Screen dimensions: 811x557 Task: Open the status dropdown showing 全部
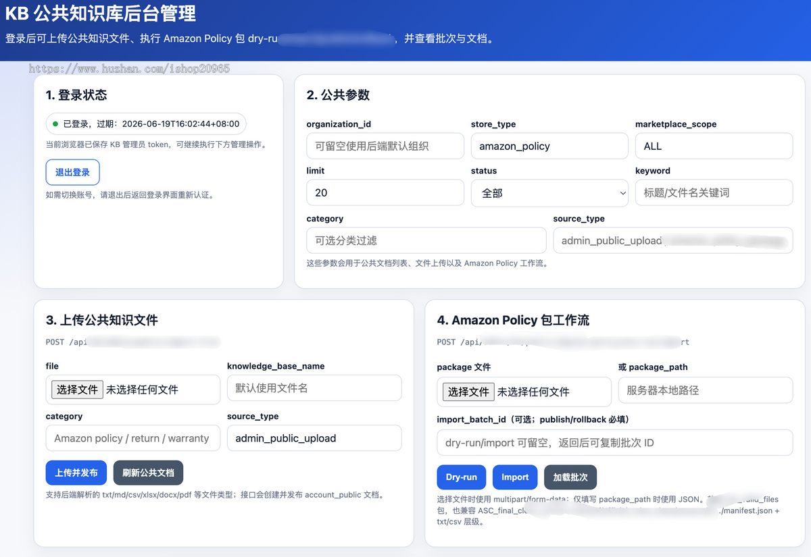click(549, 192)
